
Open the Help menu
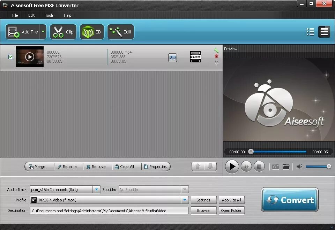67,15
